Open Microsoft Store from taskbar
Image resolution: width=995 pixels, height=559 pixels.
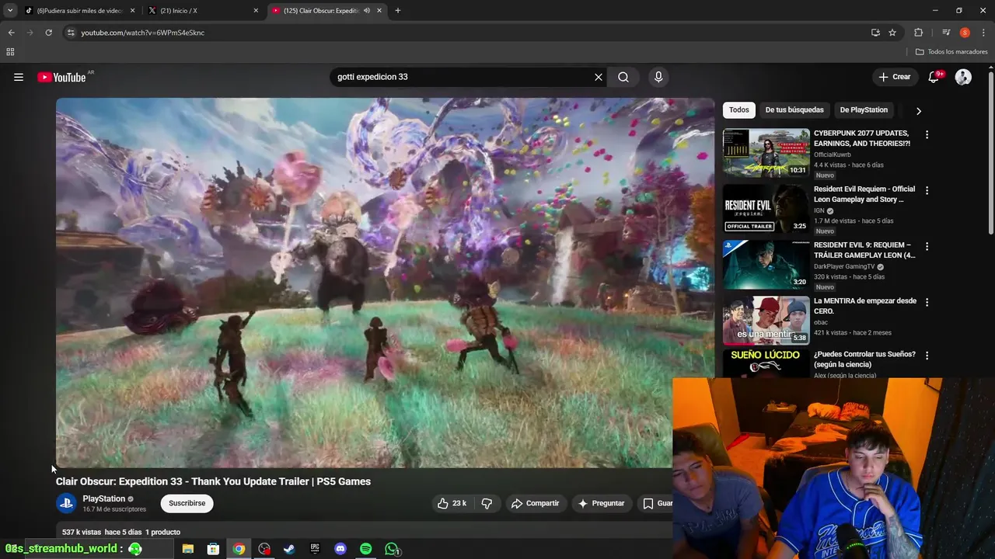click(x=213, y=549)
